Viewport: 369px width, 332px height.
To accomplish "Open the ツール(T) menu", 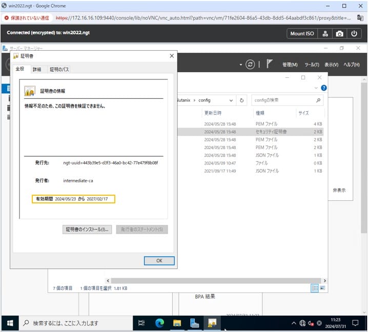I will tap(312, 65).
